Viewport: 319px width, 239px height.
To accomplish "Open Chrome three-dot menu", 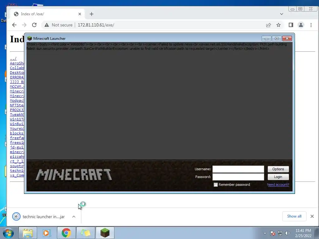I will point(311,25).
